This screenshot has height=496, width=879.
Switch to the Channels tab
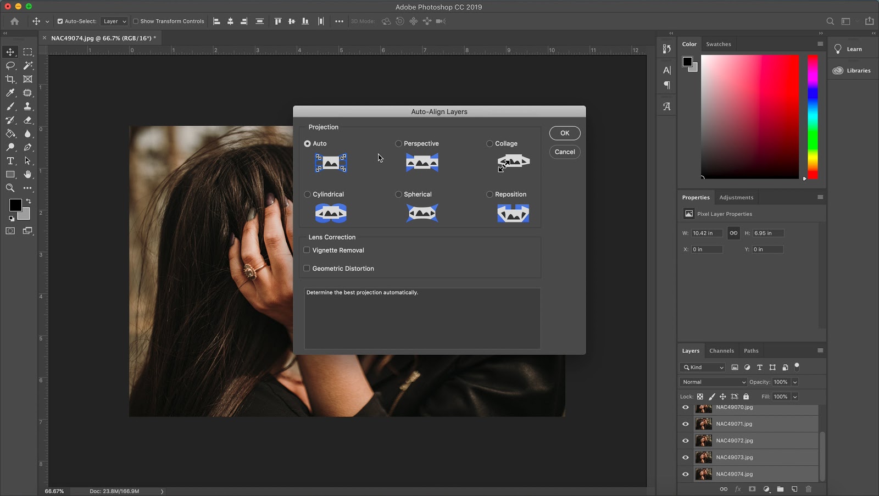[721, 350]
